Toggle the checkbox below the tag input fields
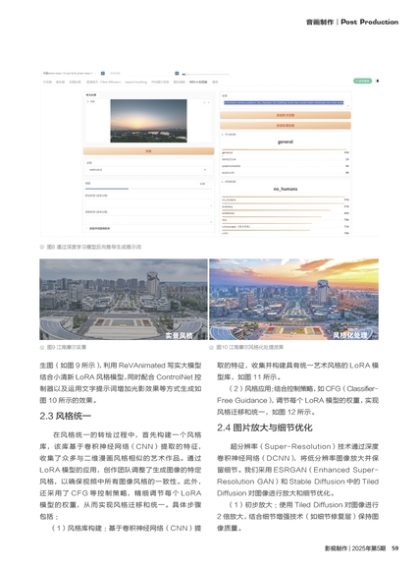Screen dimensions: 419x569 coord(86,228)
